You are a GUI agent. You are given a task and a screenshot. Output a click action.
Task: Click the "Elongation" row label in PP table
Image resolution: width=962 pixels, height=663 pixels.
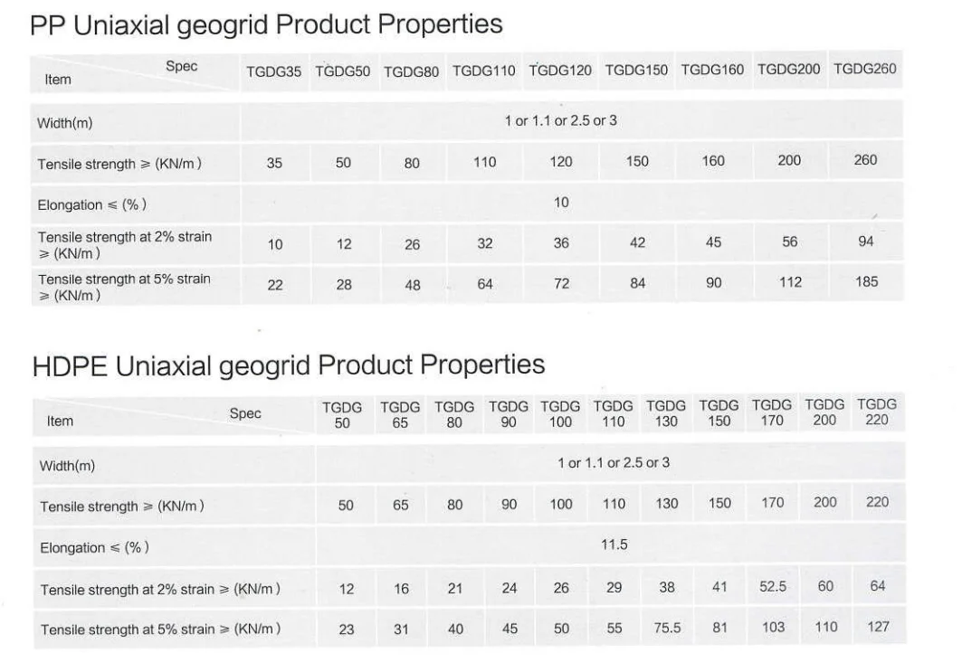(91, 205)
